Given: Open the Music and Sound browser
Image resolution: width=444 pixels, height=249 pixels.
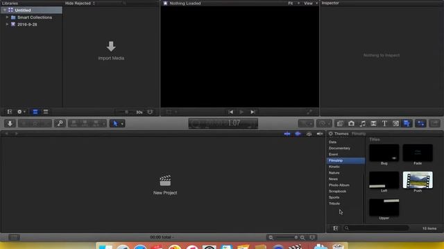Looking at the screenshot, I should point(362,123).
